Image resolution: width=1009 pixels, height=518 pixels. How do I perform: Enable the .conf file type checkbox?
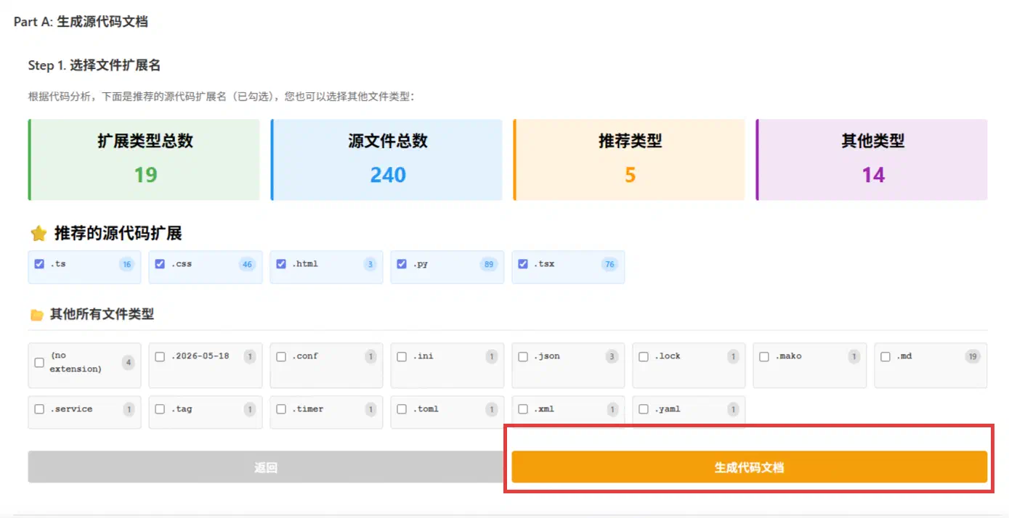(281, 356)
